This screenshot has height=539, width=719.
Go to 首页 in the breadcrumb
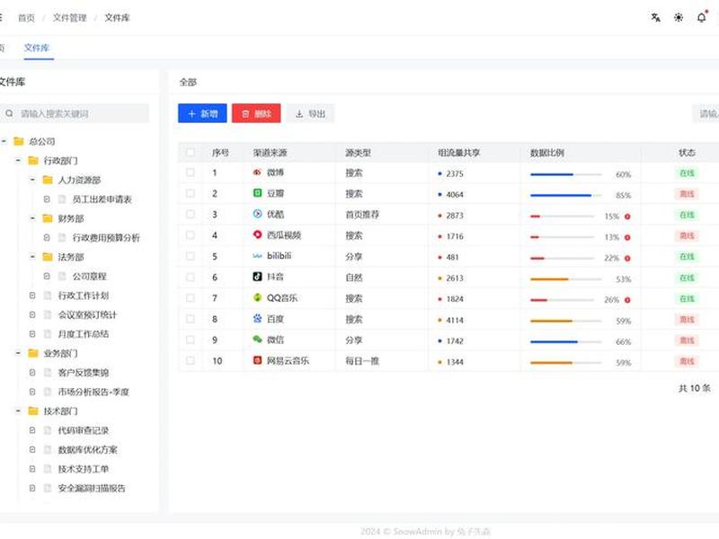[x=26, y=17]
